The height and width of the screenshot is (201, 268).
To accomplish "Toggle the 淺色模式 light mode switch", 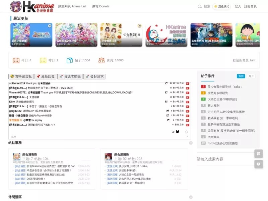I will 222,6.
